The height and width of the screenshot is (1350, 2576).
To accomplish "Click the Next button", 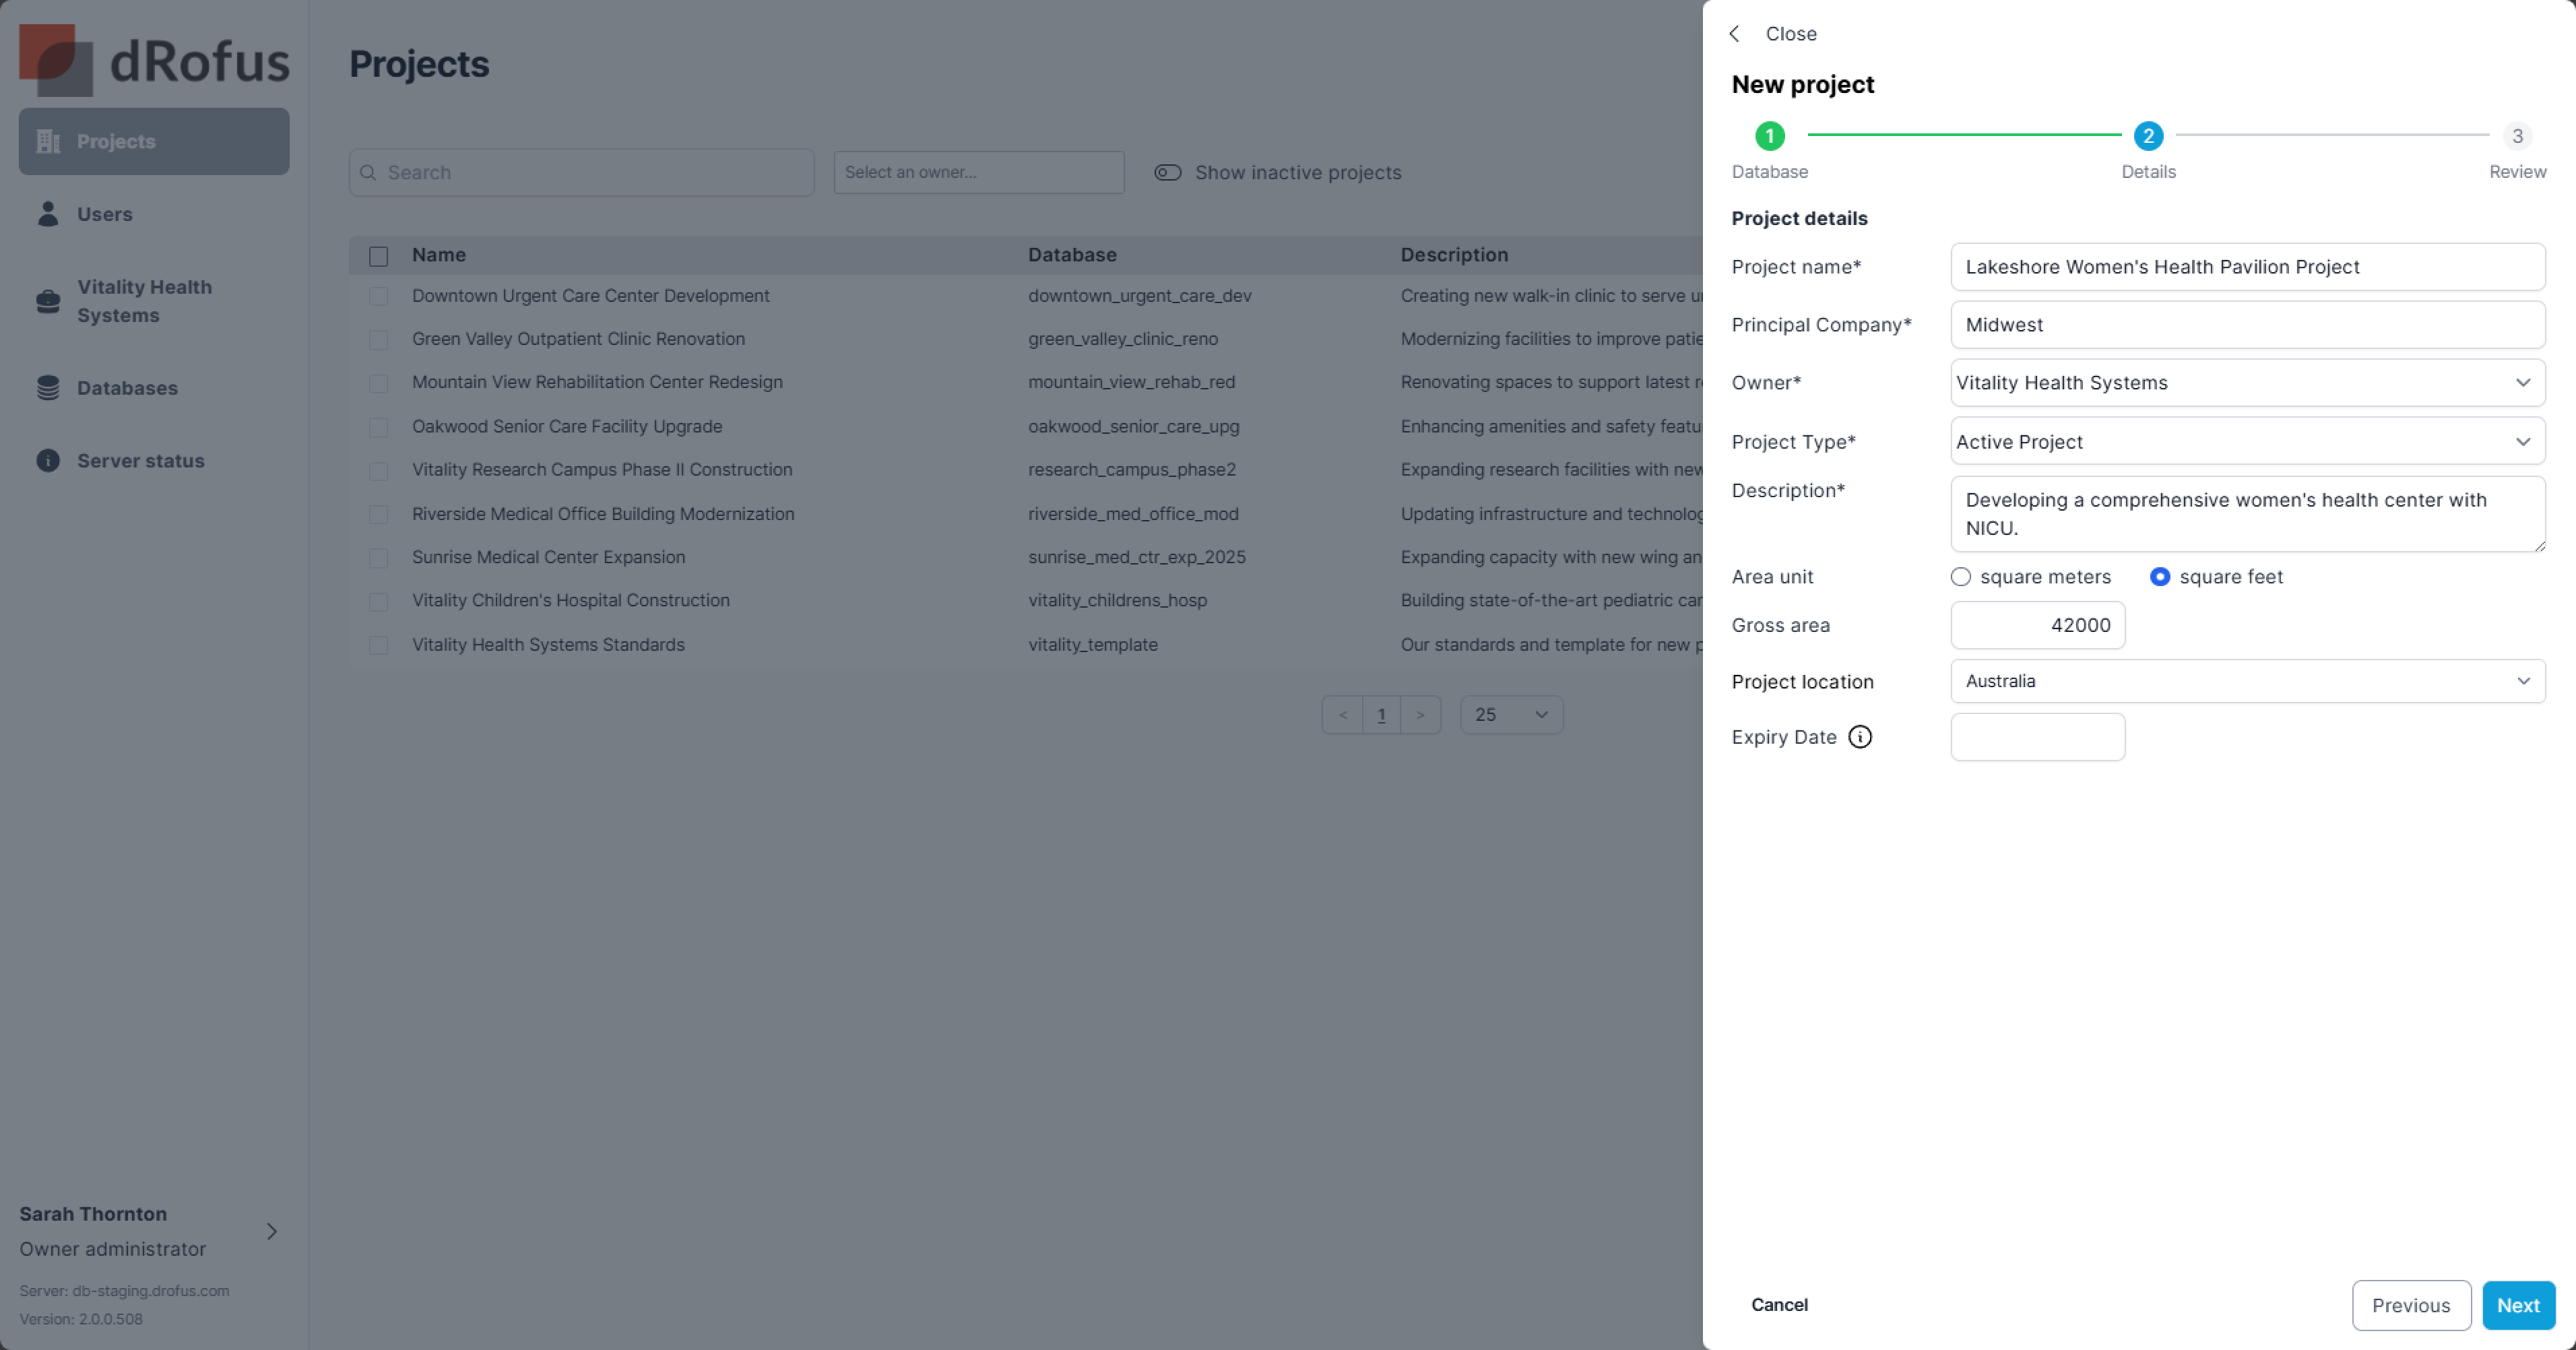I will click(2518, 1305).
